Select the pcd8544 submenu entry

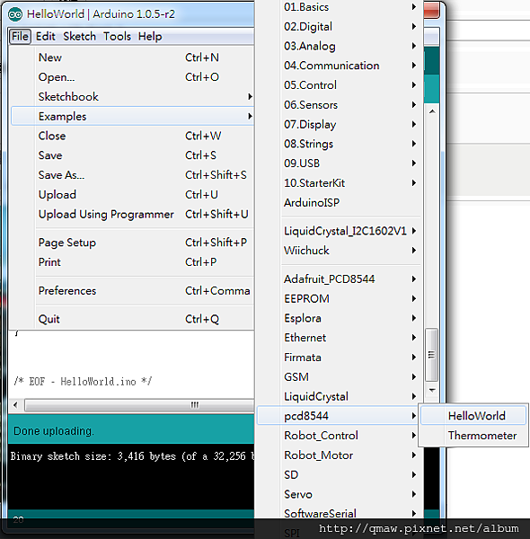point(339,416)
